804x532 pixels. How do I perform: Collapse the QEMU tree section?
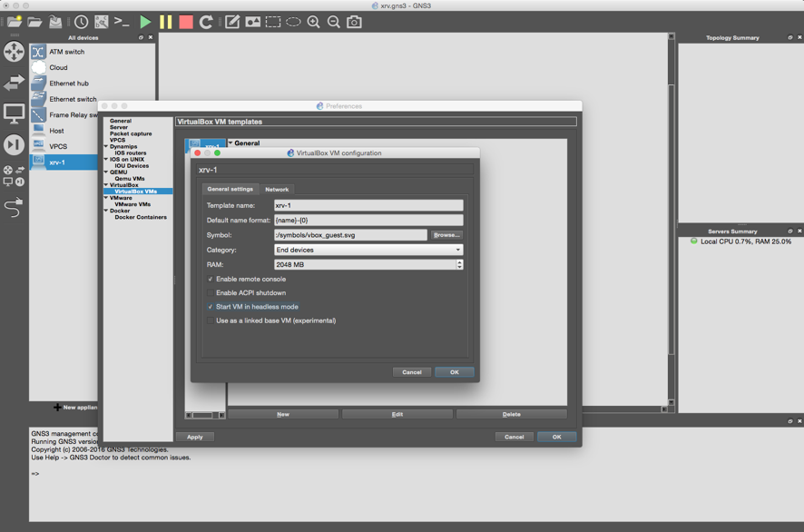coord(106,172)
